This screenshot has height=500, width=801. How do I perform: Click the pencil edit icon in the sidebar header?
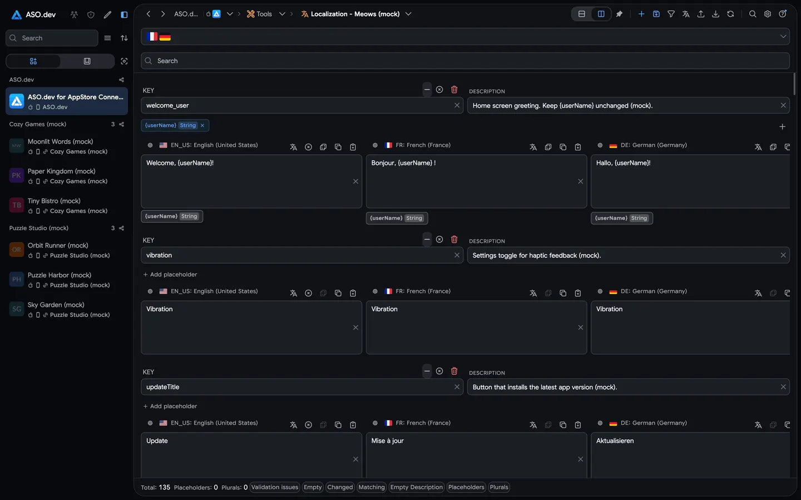coord(107,15)
